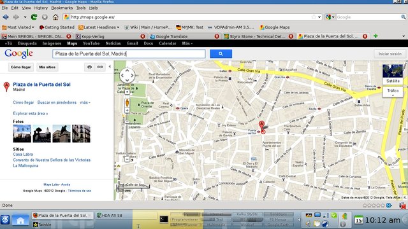The height and width of the screenshot is (229, 408).
Task: Expand the 'más' dropdown under Plaza result
Action: (85, 102)
